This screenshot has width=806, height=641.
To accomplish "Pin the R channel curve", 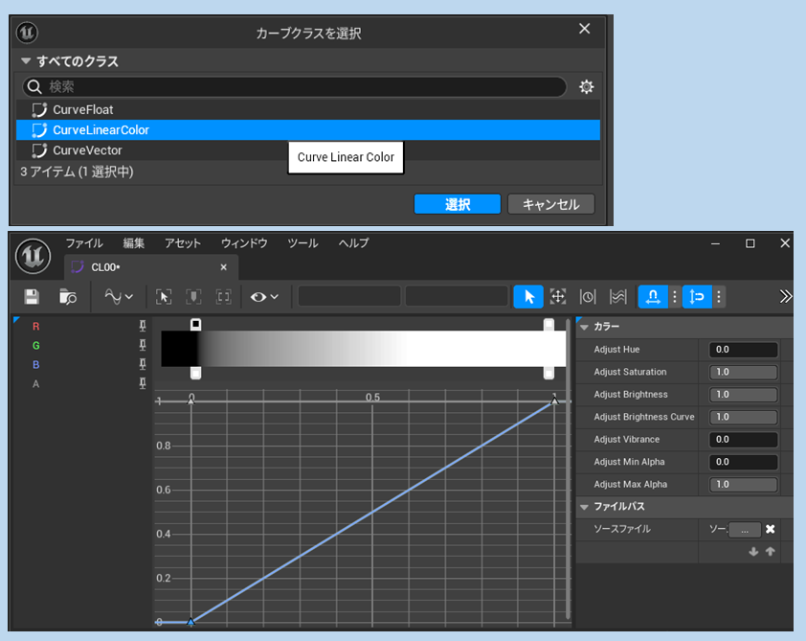I will [143, 327].
